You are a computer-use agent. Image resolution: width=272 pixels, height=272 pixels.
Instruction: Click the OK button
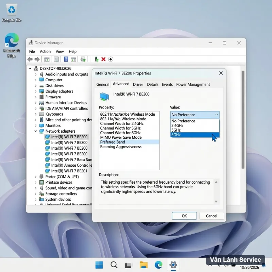pos(184,216)
